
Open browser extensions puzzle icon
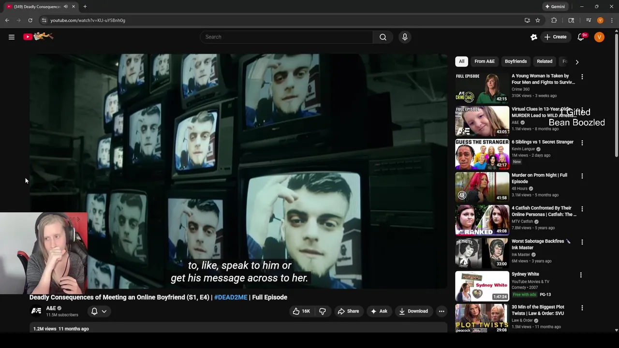(x=554, y=20)
